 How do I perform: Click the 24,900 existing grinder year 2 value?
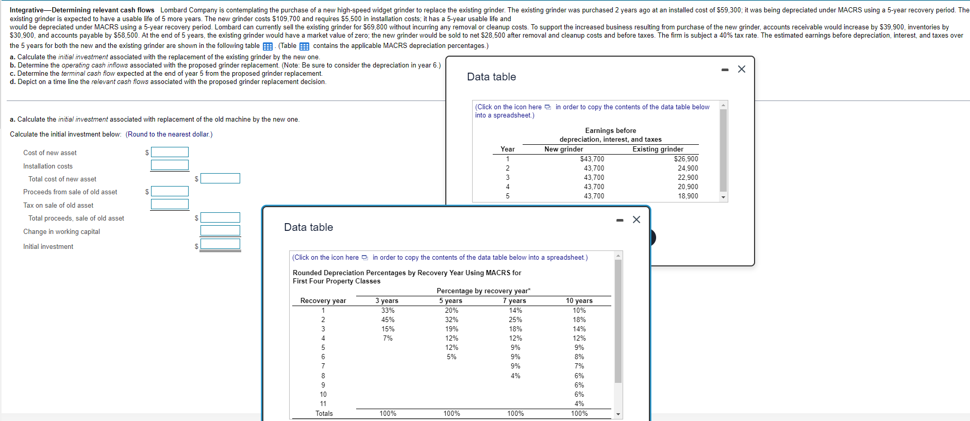tap(688, 169)
